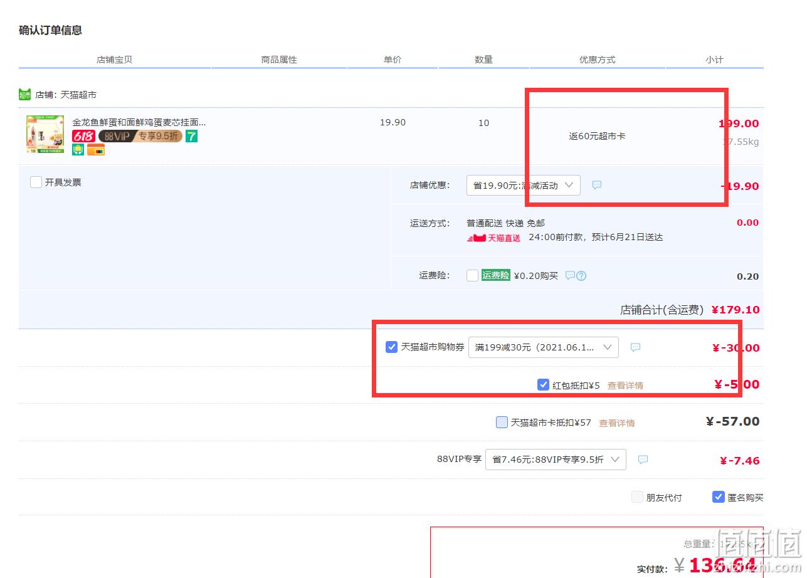Image resolution: width=807 pixels, height=578 pixels.
Task: Click the 88VIP 专享9.5折 badge
Action: pyautogui.click(x=140, y=136)
